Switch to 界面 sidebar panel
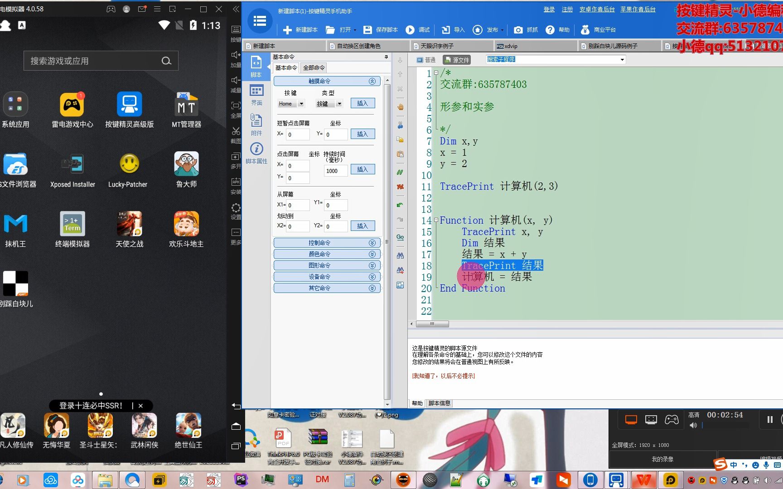783x489 pixels. point(256,95)
